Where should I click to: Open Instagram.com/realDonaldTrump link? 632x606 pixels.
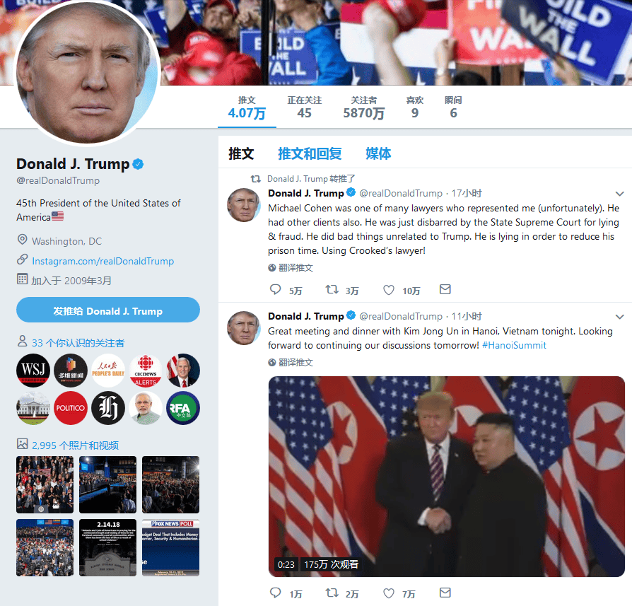pos(103,261)
